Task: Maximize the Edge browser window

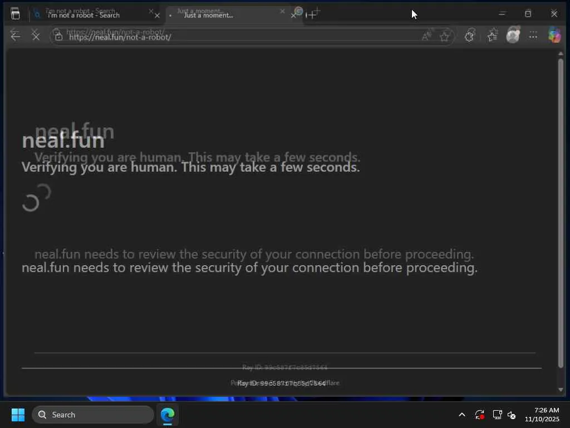Action: coord(528,14)
